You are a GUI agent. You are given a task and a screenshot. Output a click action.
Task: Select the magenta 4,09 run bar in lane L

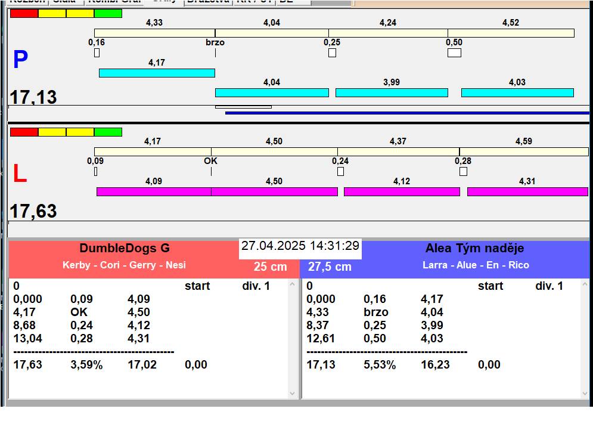(x=154, y=191)
